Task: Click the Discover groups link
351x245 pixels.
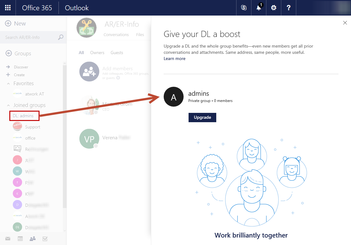Action: click(21, 67)
